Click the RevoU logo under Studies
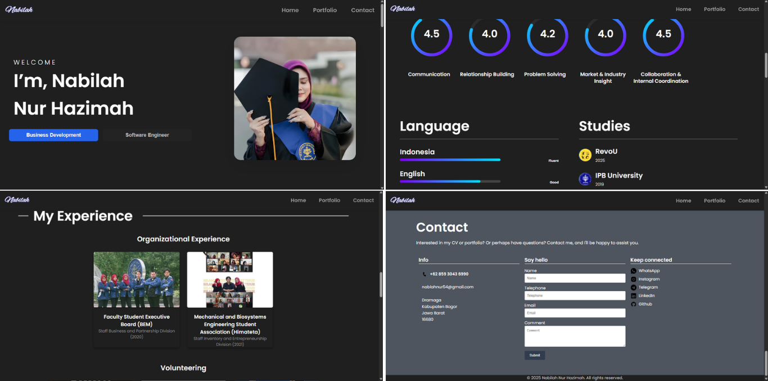 (x=585, y=155)
